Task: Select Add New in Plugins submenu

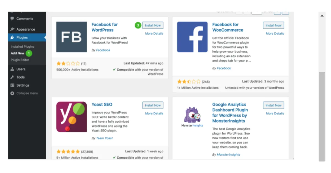Action: tap(18, 53)
